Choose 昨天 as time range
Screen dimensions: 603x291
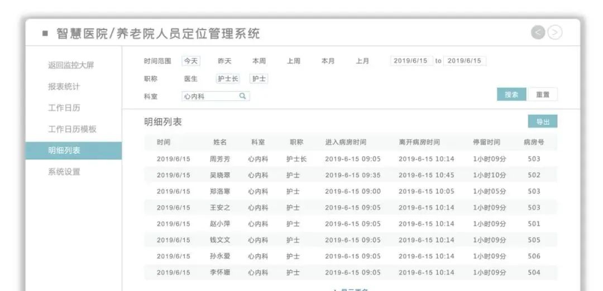pos(224,61)
